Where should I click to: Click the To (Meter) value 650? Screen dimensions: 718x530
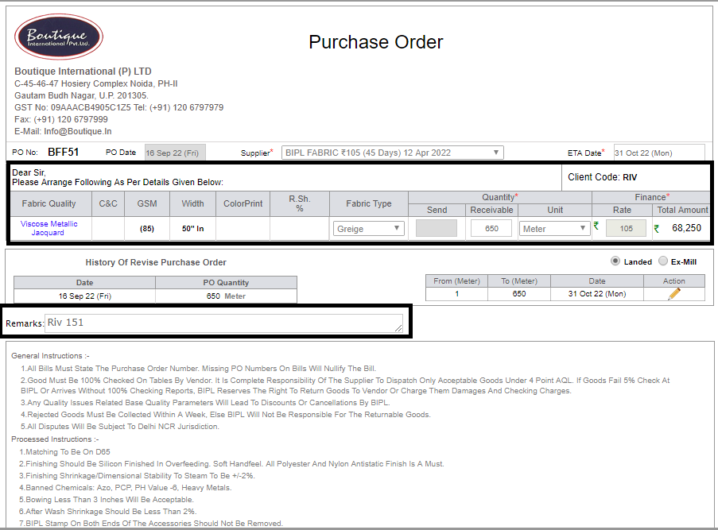(518, 294)
